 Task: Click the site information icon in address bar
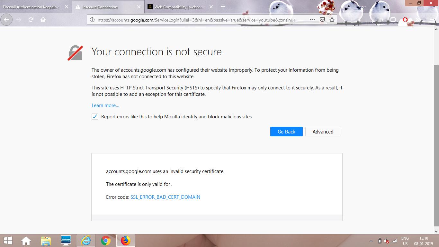point(92,20)
